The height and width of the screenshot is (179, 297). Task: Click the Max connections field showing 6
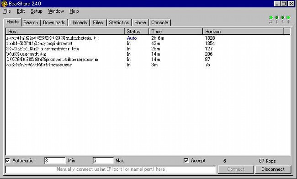click(103, 161)
